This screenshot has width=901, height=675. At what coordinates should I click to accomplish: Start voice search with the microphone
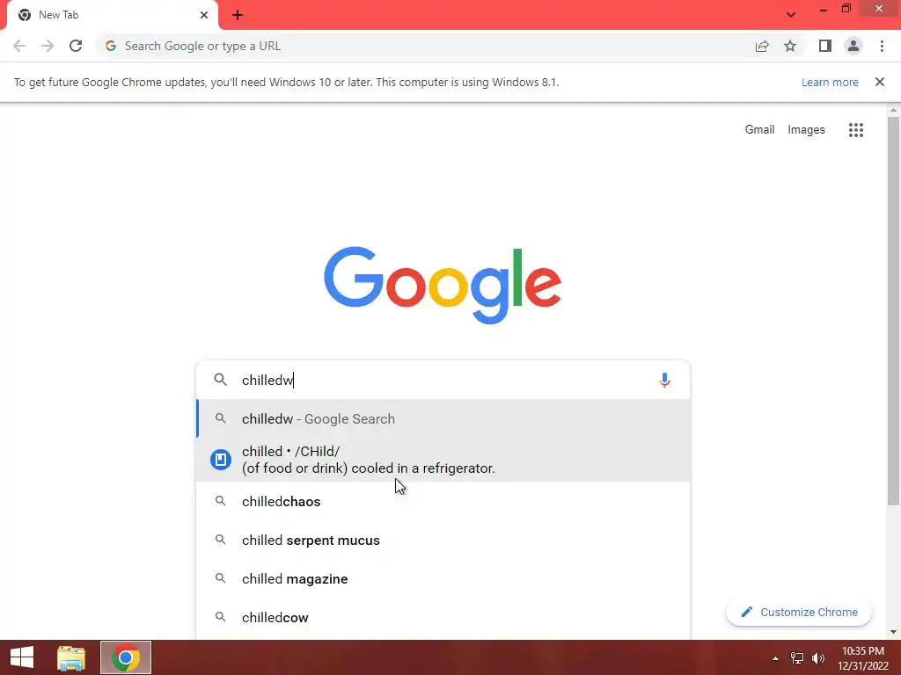click(664, 380)
